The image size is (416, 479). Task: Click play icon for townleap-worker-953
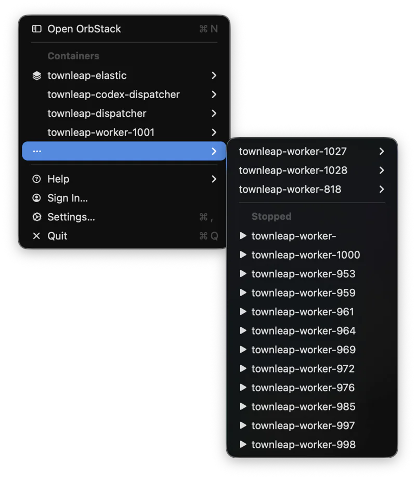point(243,273)
